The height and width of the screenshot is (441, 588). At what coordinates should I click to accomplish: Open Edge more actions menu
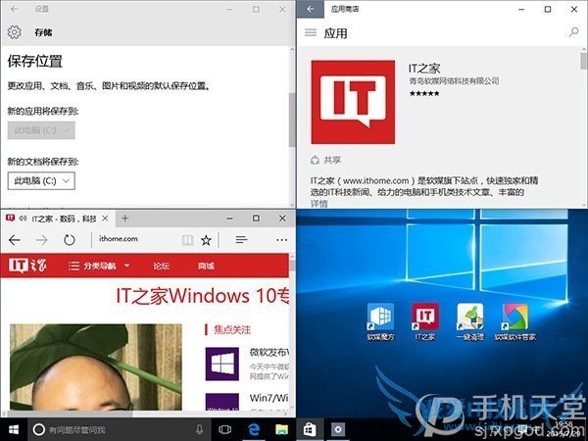(x=281, y=240)
